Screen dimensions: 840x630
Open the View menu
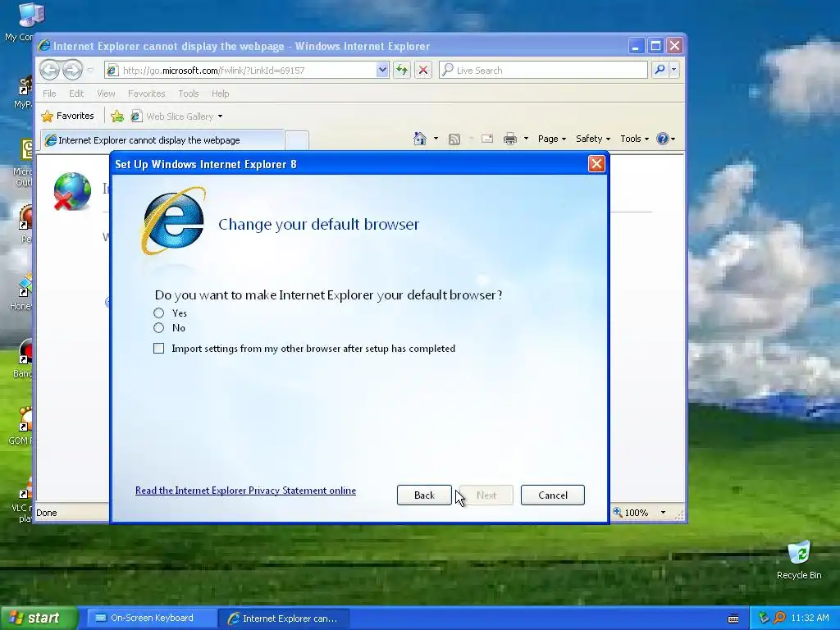[106, 94]
